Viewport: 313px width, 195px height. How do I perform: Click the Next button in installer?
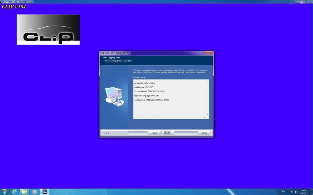[x=167, y=133]
